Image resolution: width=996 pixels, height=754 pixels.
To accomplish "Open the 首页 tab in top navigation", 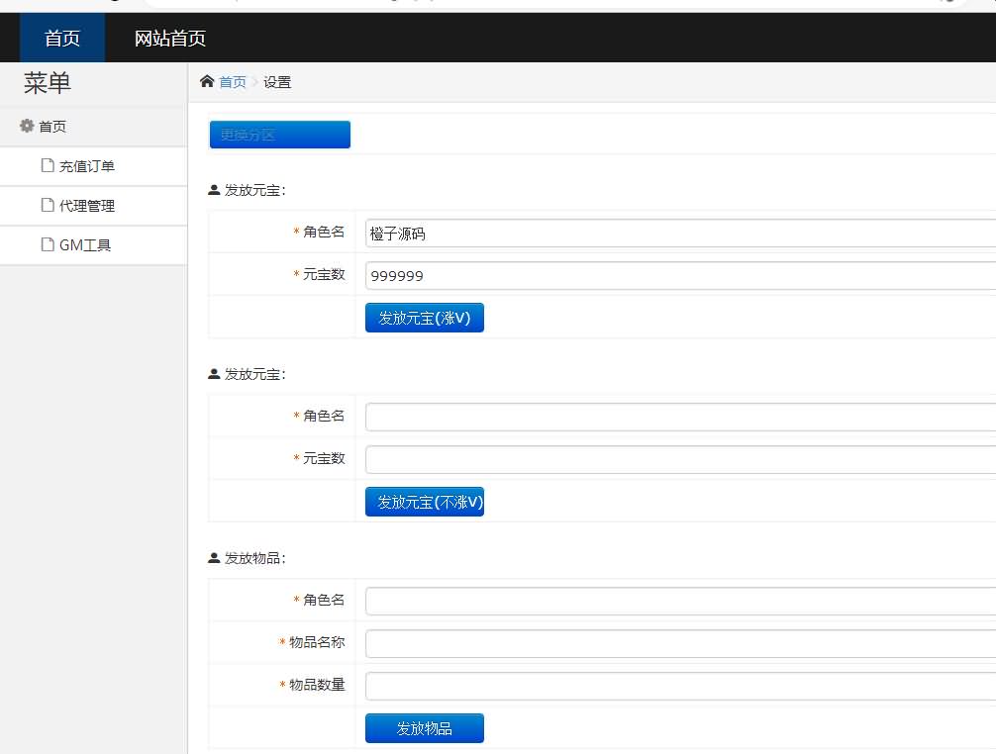I will coord(62,39).
